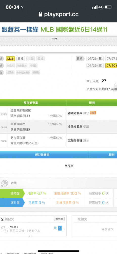Select the 賽馬 category tab
Image resolution: width=117 pixels, height=254 pixels.
click(36, 73)
